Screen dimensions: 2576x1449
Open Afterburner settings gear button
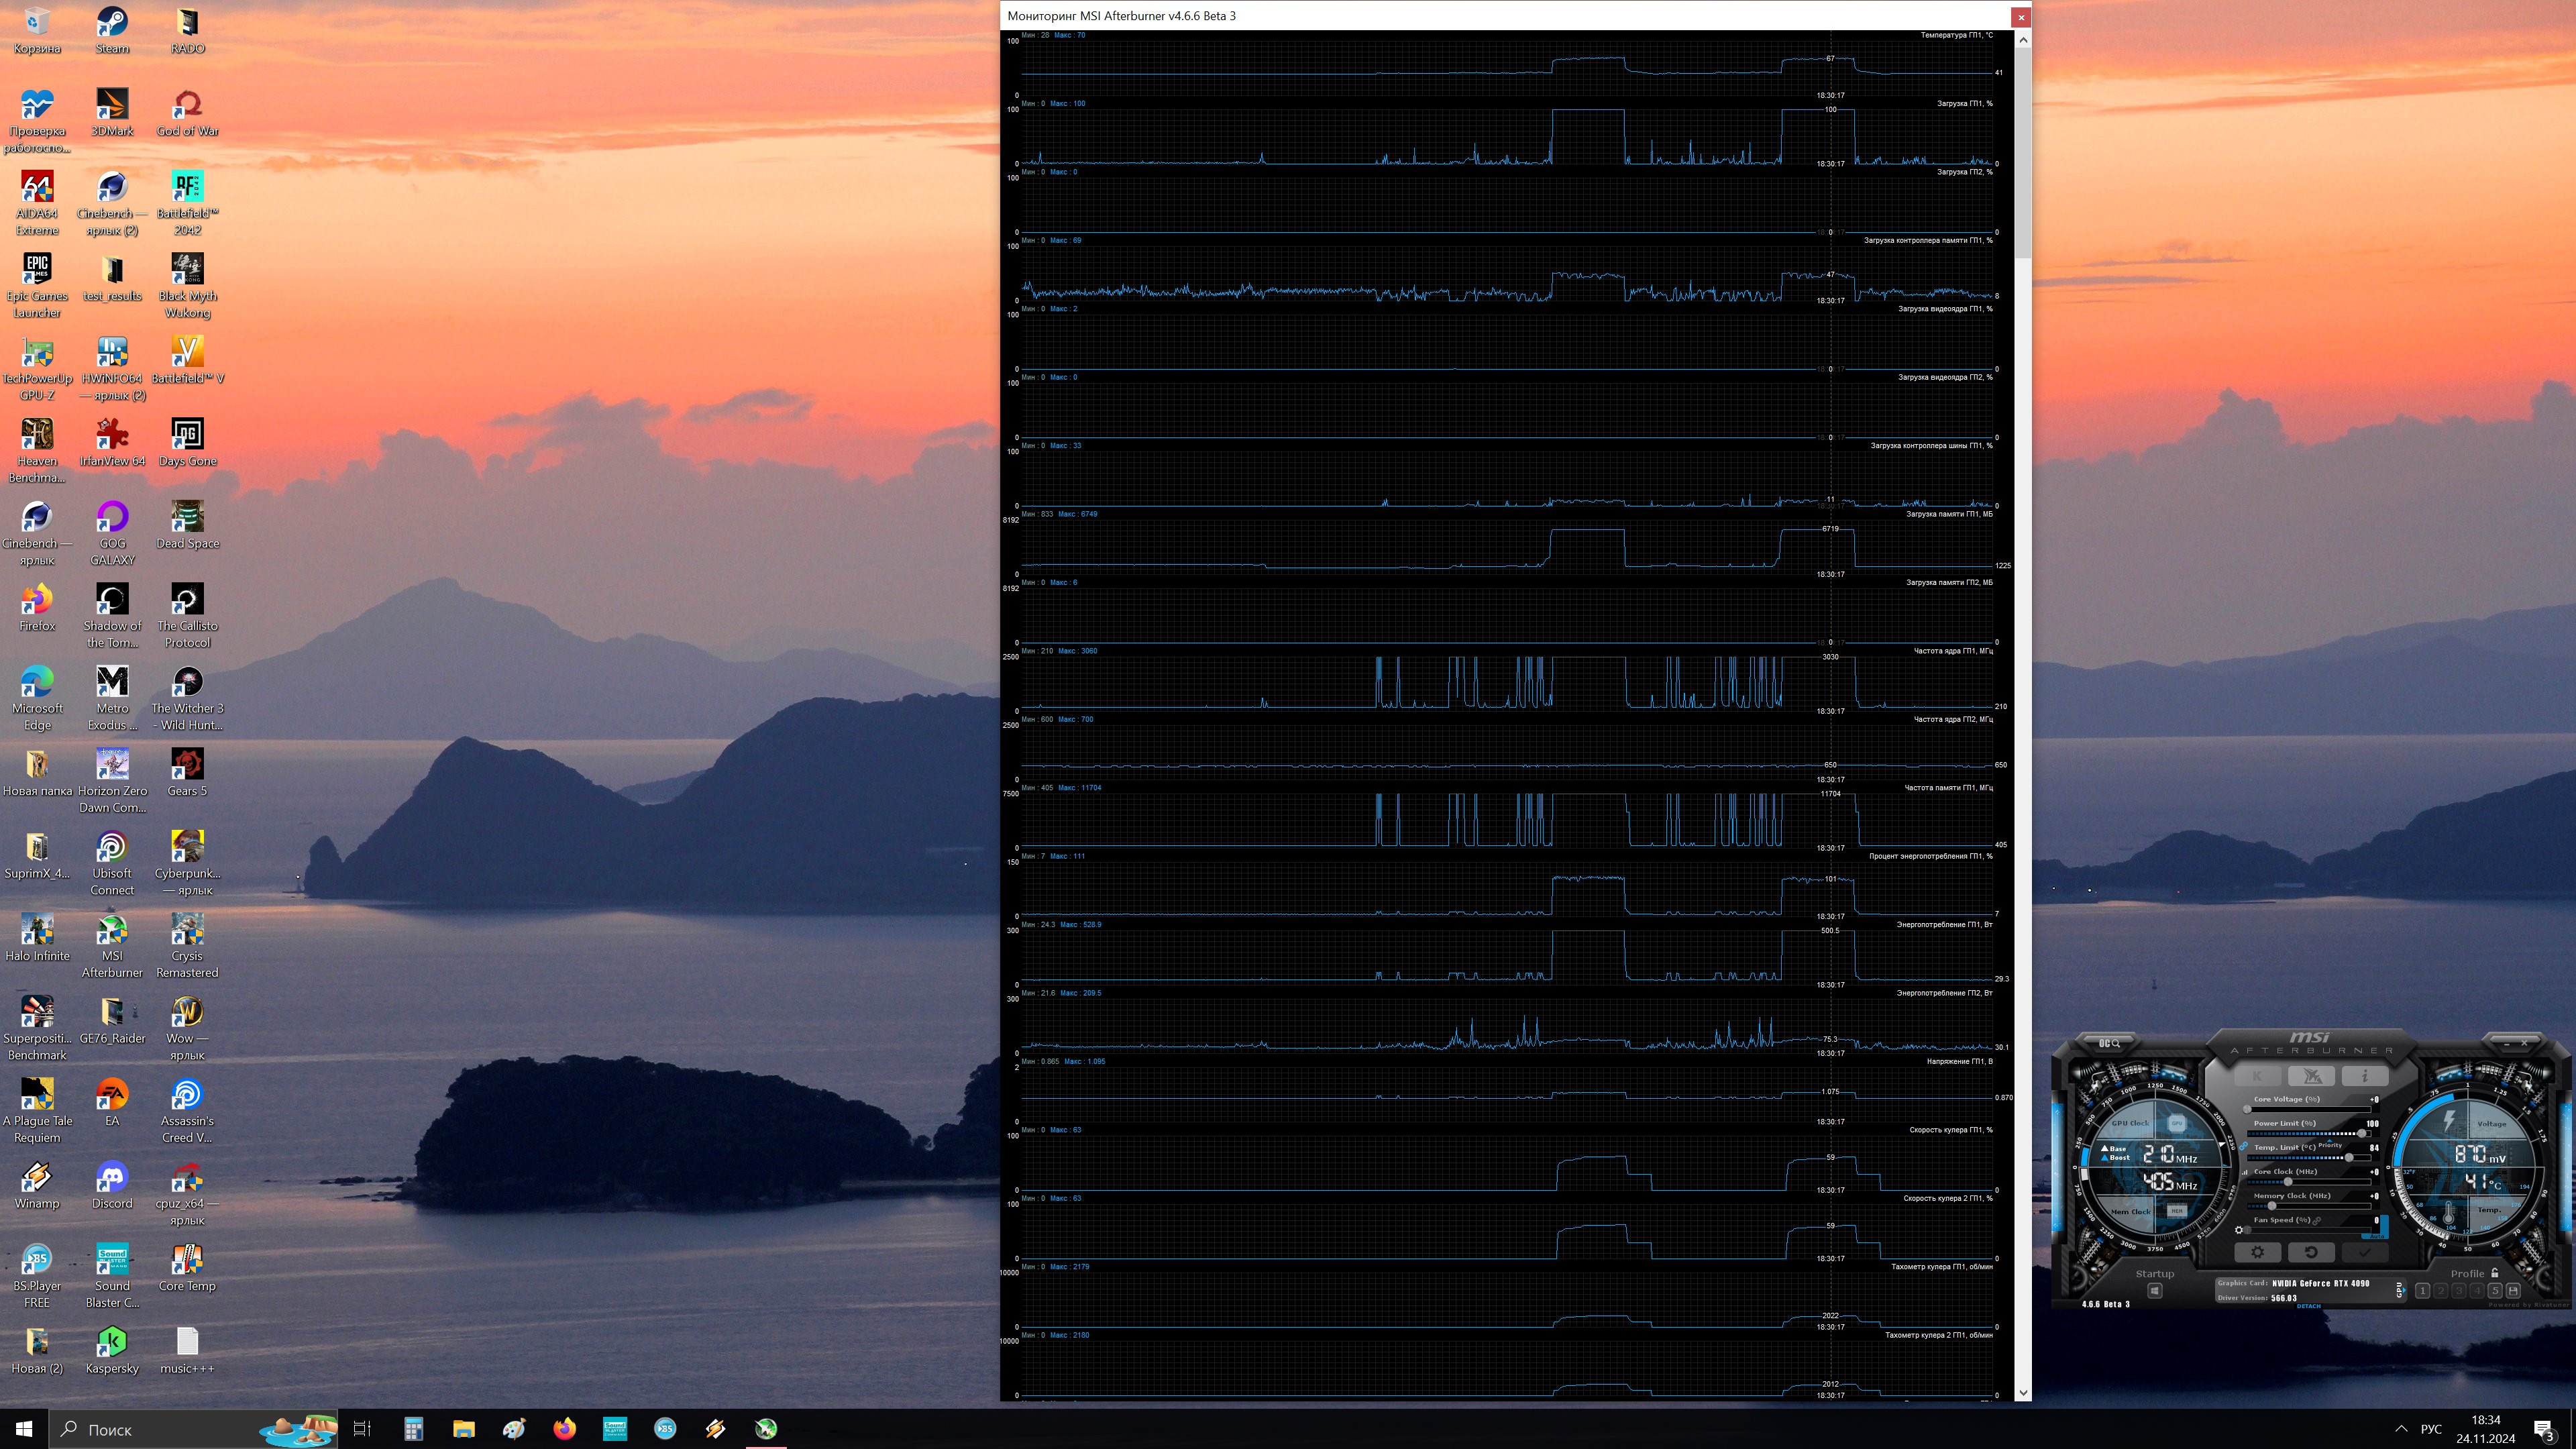(2258, 1252)
